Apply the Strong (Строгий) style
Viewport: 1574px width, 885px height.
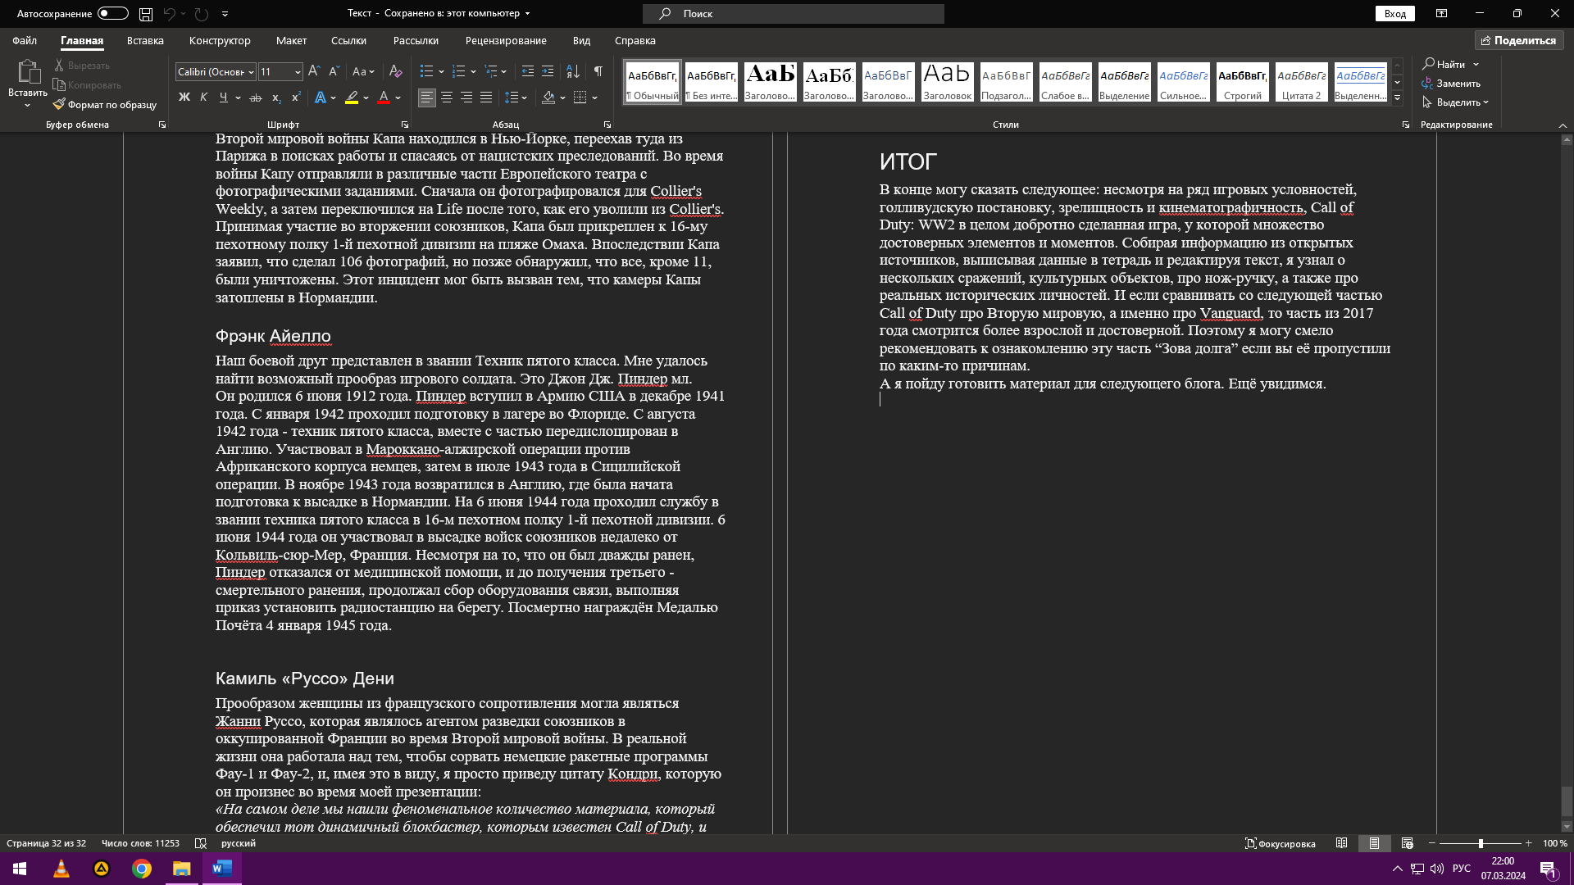[1243, 82]
